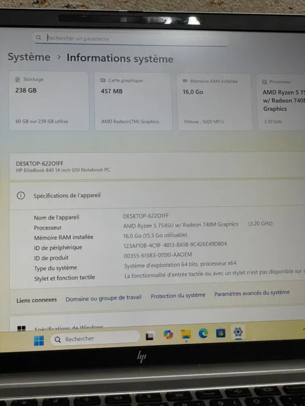Open Microsoft Store from the taskbar

221,333
